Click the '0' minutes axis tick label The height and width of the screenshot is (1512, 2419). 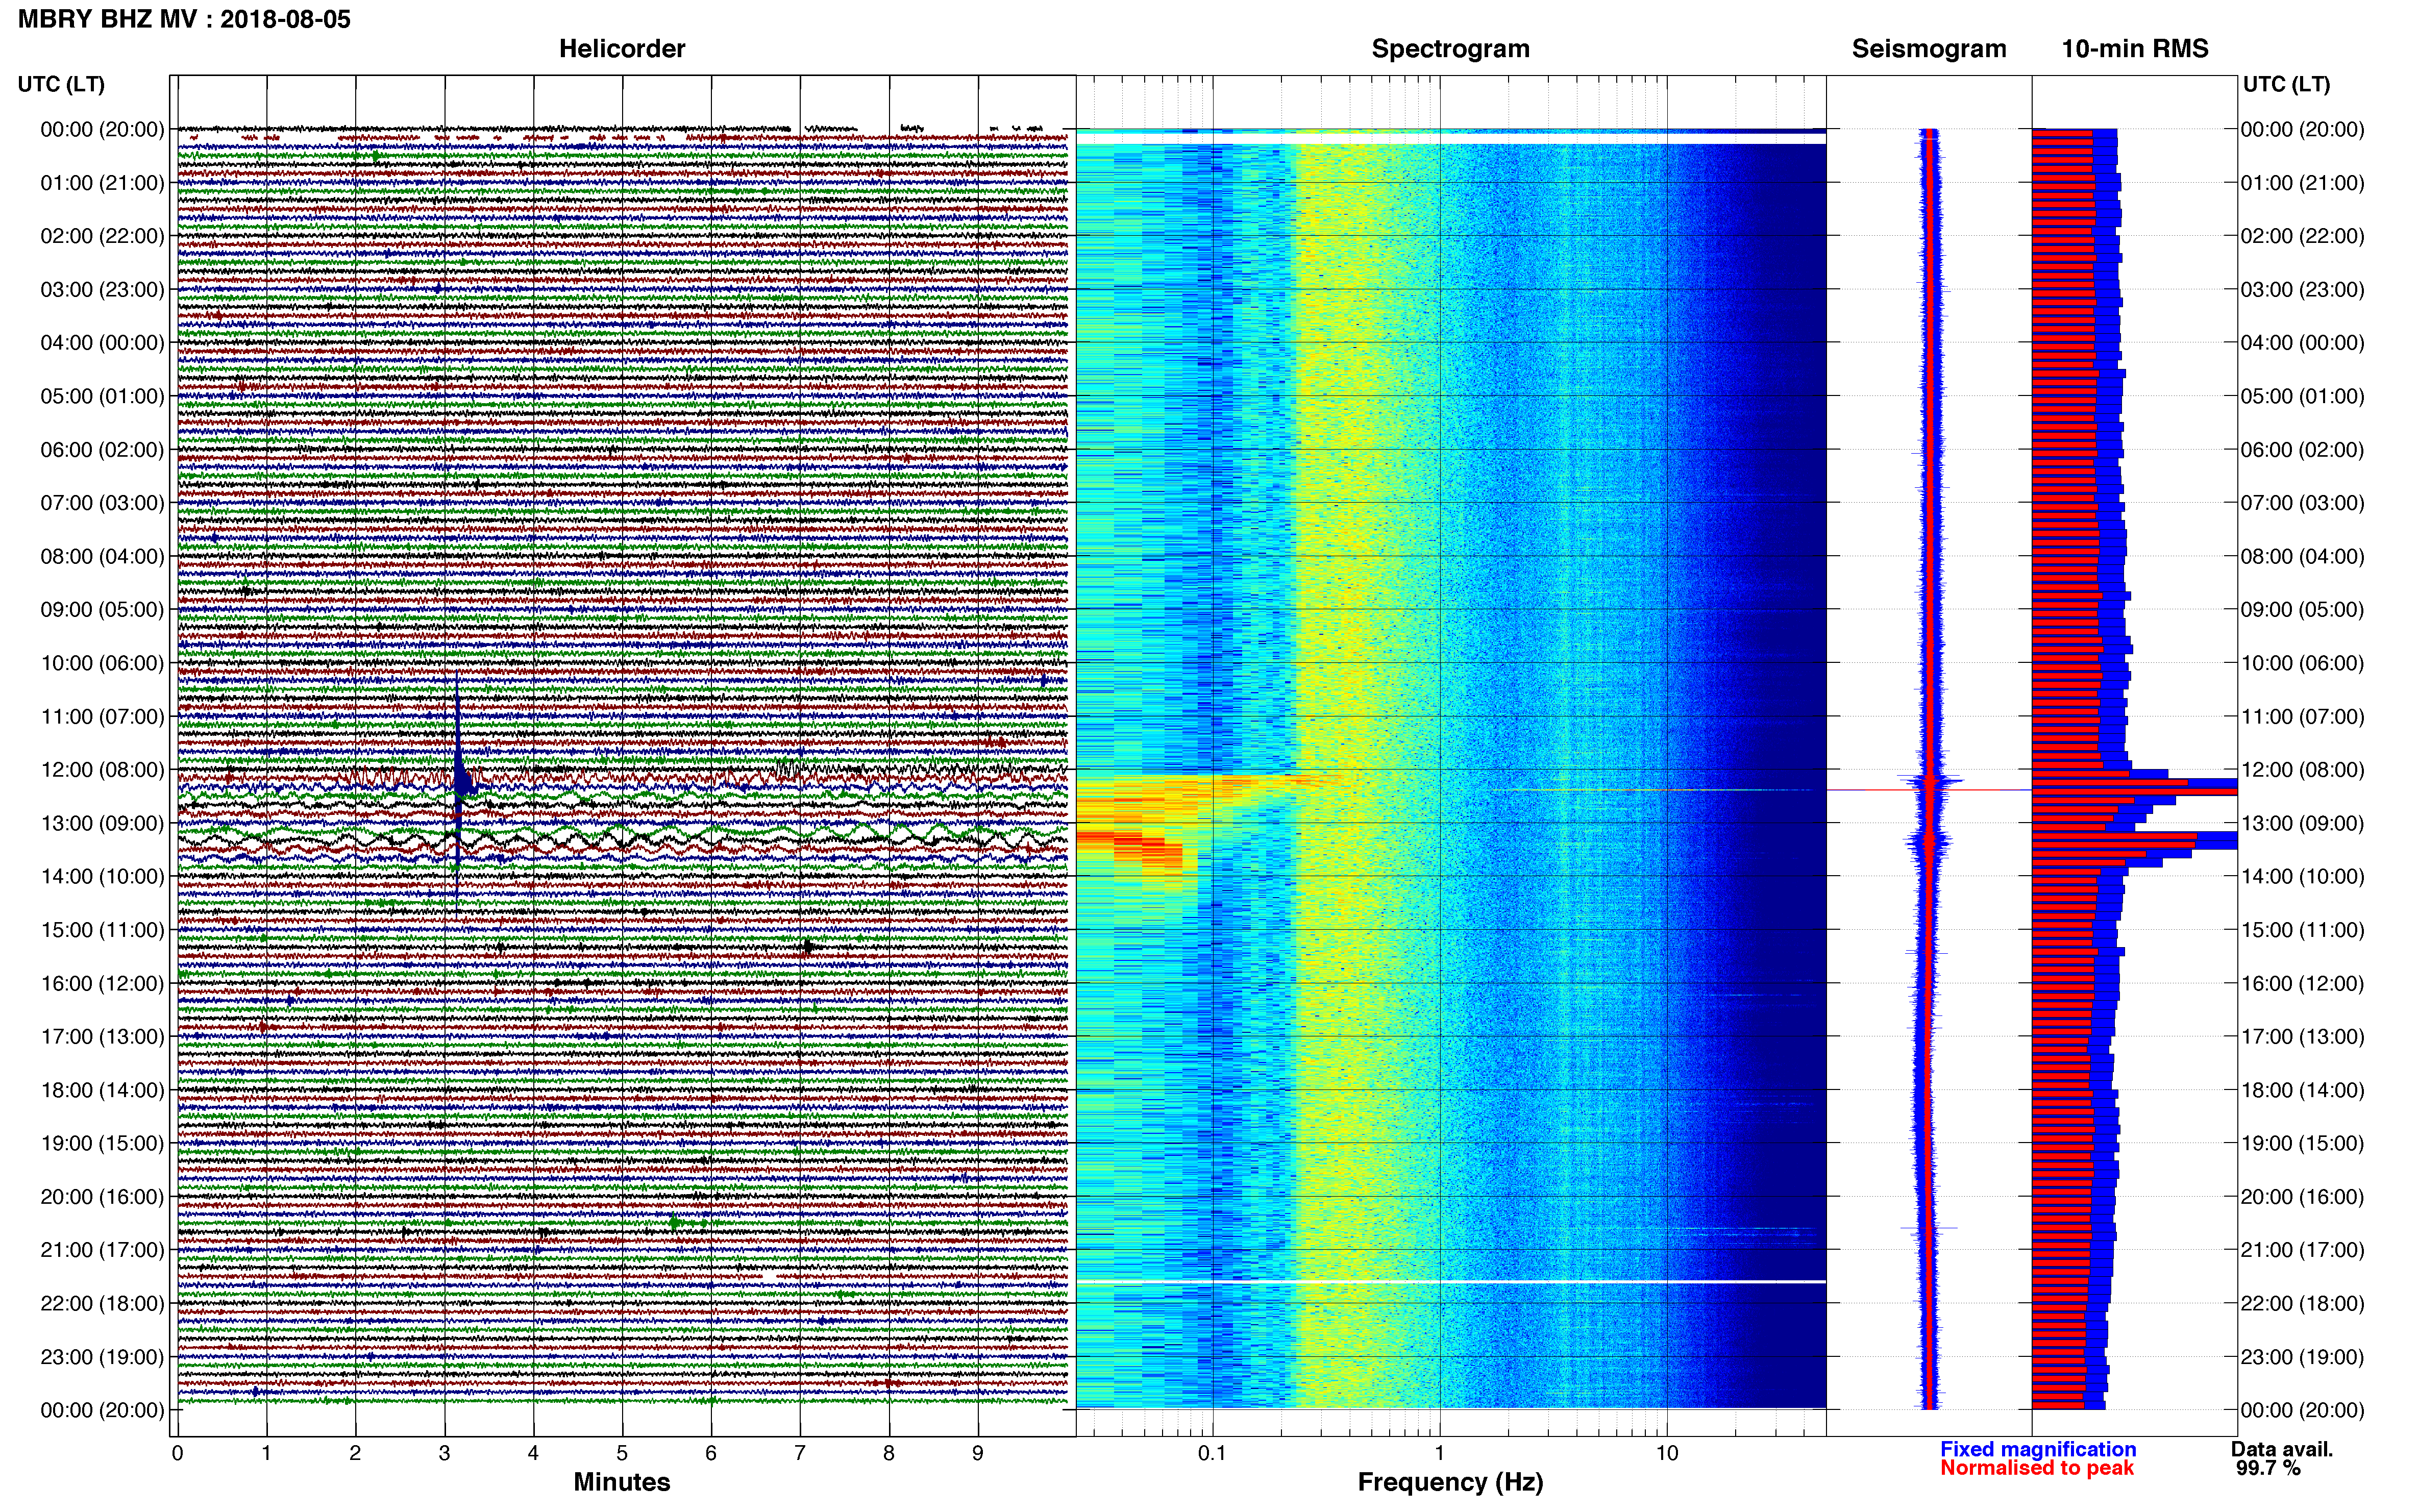pyautogui.click(x=177, y=1453)
